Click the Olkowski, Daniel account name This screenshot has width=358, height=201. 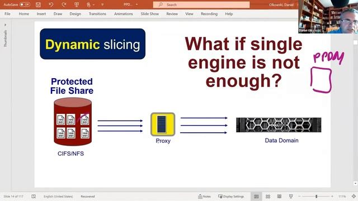click(281, 4)
